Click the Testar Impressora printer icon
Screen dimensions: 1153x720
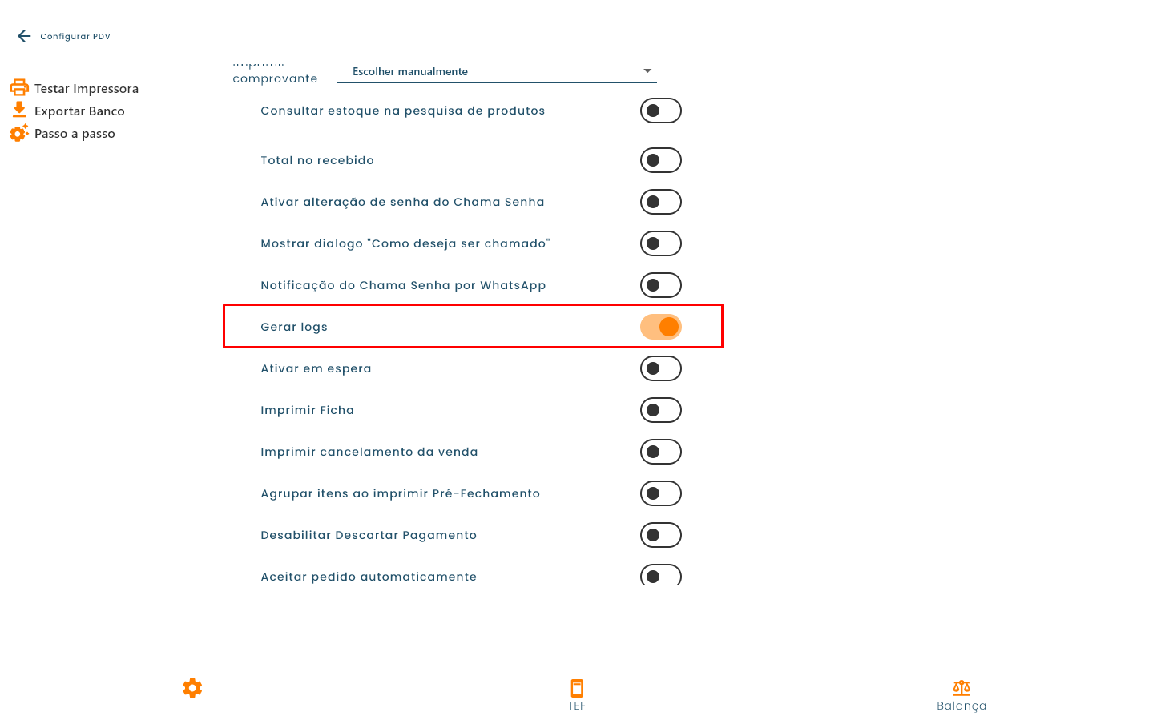19,88
